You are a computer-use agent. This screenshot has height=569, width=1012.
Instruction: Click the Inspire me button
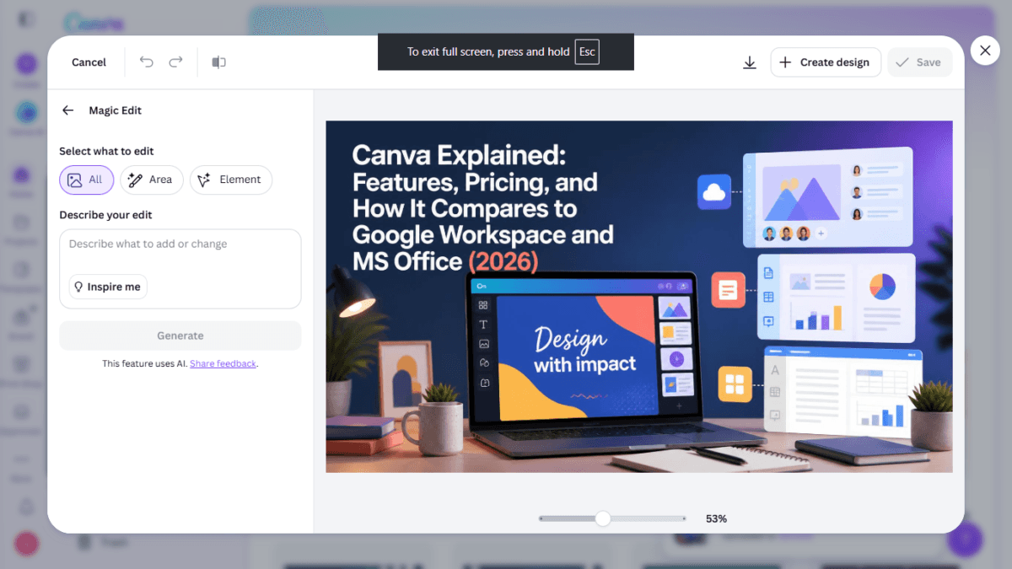[x=108, y=287]
